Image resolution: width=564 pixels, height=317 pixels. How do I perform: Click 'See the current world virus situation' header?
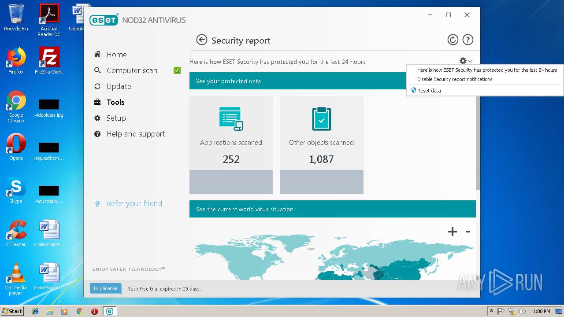coord(333,209)
